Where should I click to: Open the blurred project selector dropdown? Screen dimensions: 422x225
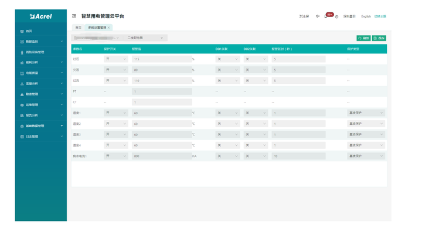coord(97,38)
